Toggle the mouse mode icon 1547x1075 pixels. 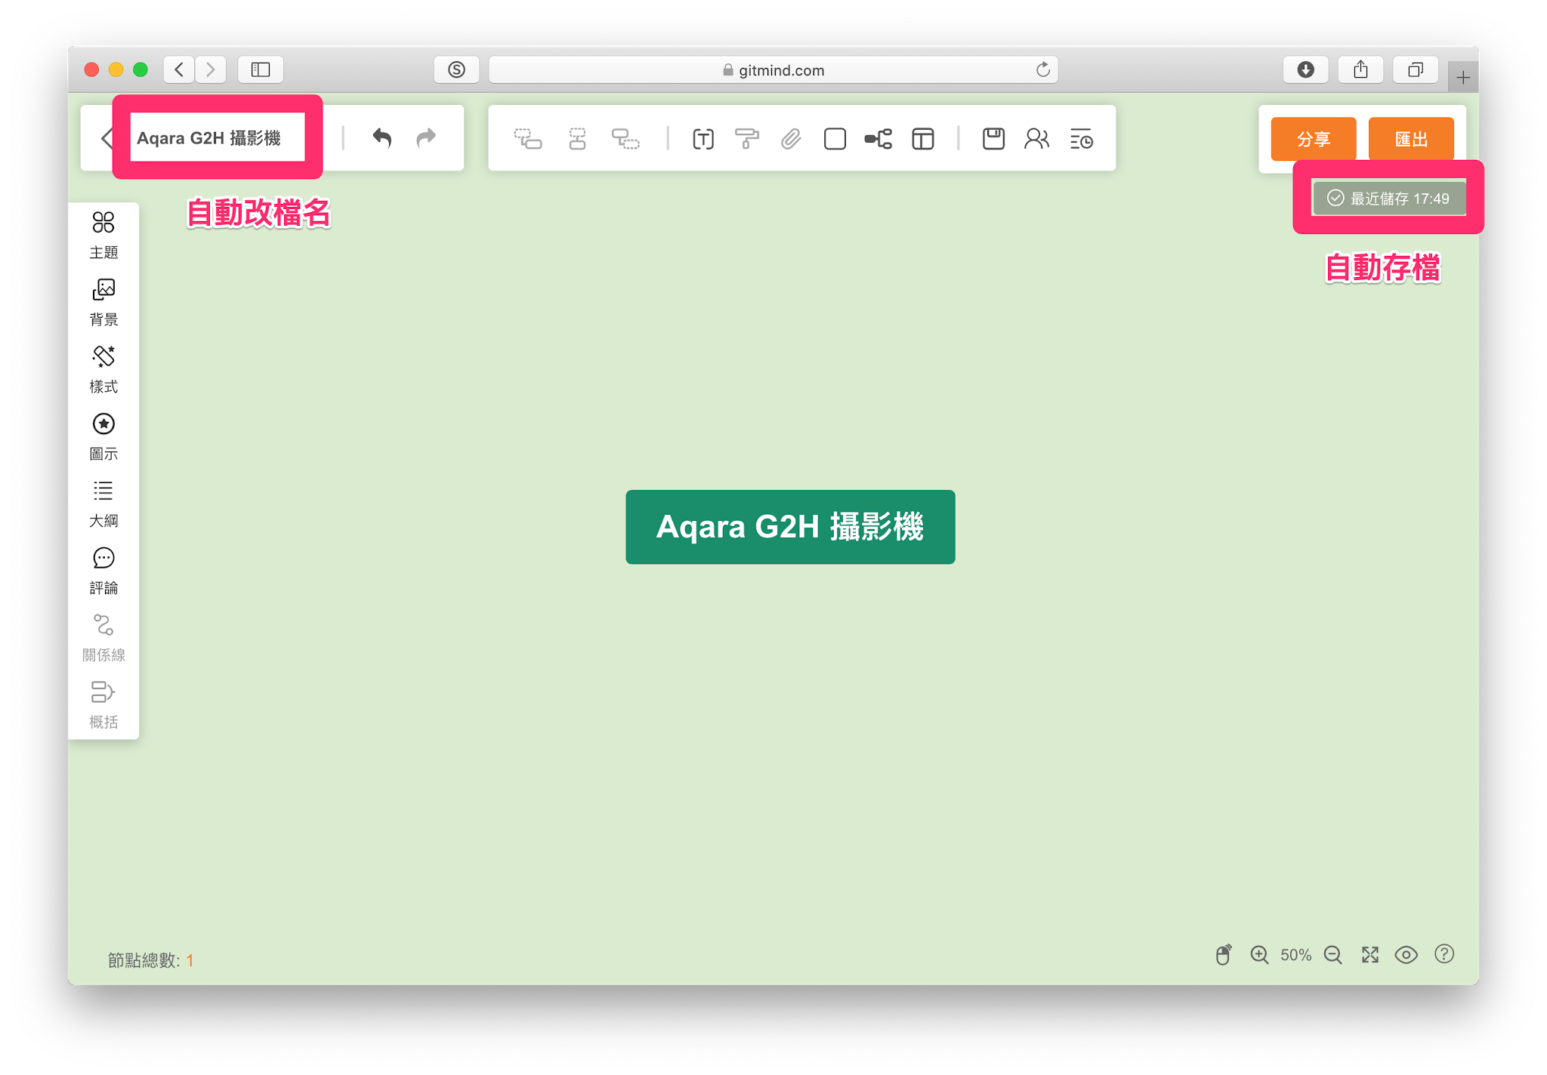pos(1224,955)
